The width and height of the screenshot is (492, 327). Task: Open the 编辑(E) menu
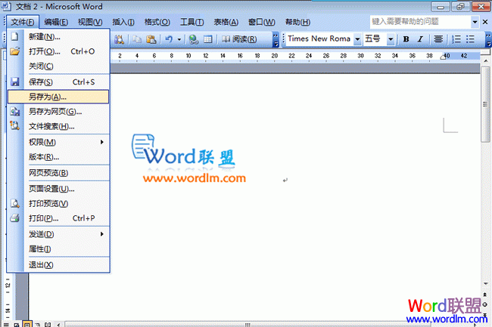[x=56, y=22]
